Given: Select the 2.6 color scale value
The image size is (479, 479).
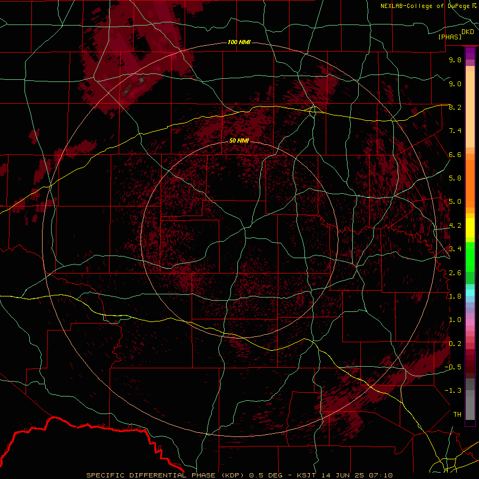Looking at the screenshot, I should 455,273.
